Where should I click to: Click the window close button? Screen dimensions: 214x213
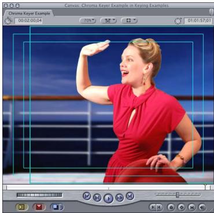click(6, 5)
